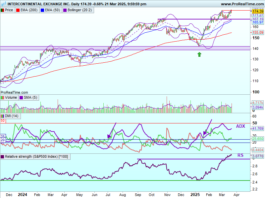Click the www.ProRealTime.com link in header
Image resolution: width=265 pixels, height=198 pixels.
tap(242, 4)
